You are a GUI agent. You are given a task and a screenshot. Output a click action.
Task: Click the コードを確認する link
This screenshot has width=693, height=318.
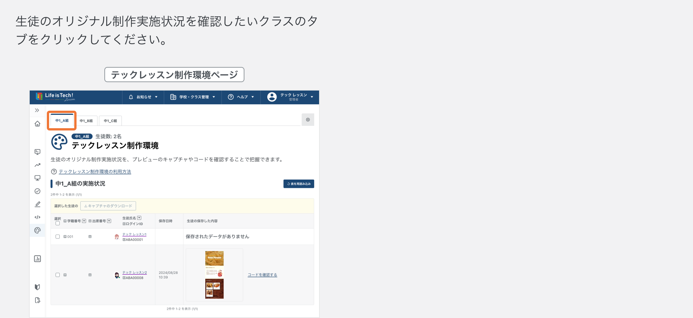tap(262, 275)
